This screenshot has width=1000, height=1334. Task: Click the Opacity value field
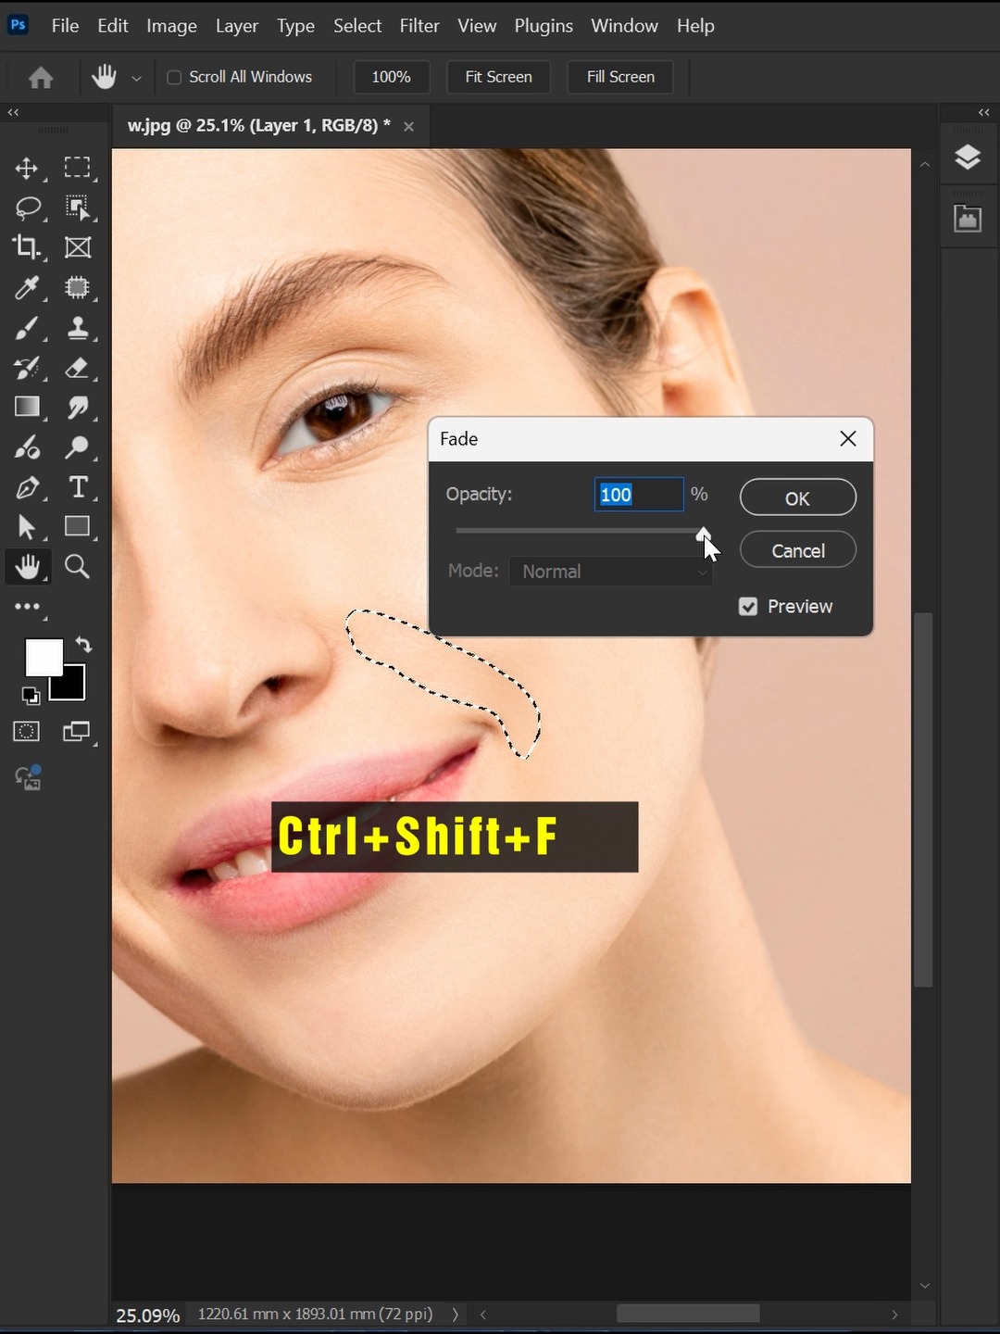638,494
